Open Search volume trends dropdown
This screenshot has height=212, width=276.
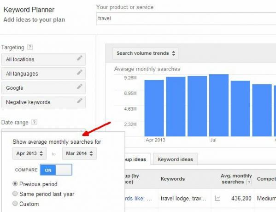[146, 53]
